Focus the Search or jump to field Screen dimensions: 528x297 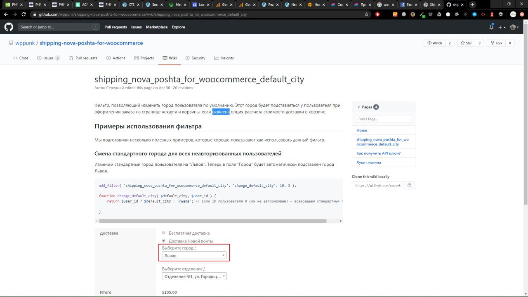tap(59, 27)
